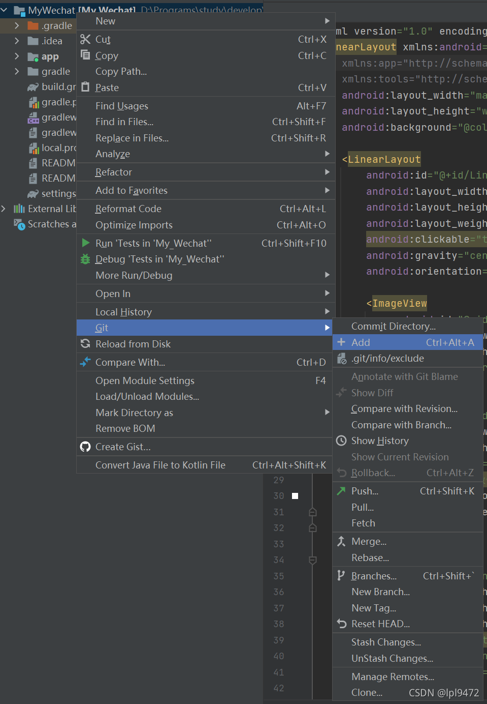Image resolution: width=487 pixels, height=704 pixels.
Task: Choose Find in Files
Action: pos(206,122)
